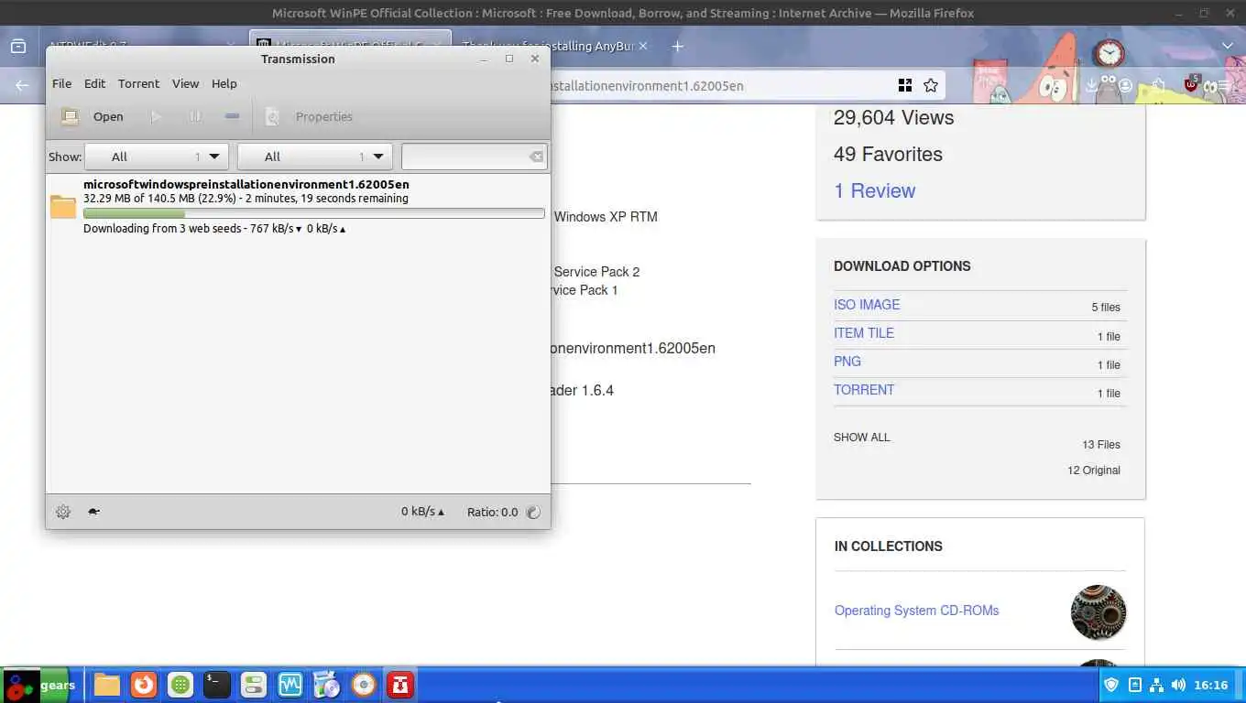Clear the Transmission filter search field icon
This screenshot has width=1246, height=703.
pyautogui.click(x=536, y=157)
